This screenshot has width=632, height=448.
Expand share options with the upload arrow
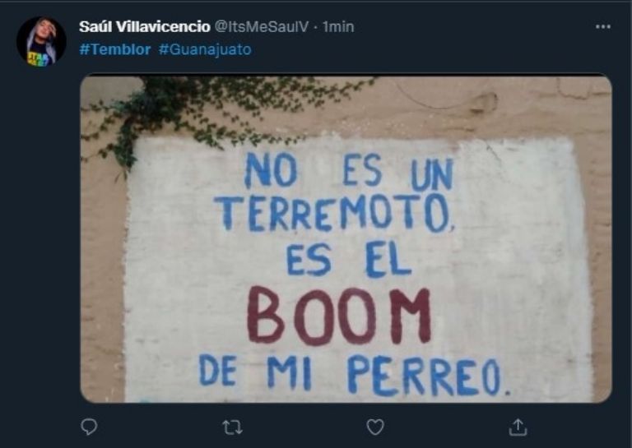pyautogui.click(x=518, y=427)
